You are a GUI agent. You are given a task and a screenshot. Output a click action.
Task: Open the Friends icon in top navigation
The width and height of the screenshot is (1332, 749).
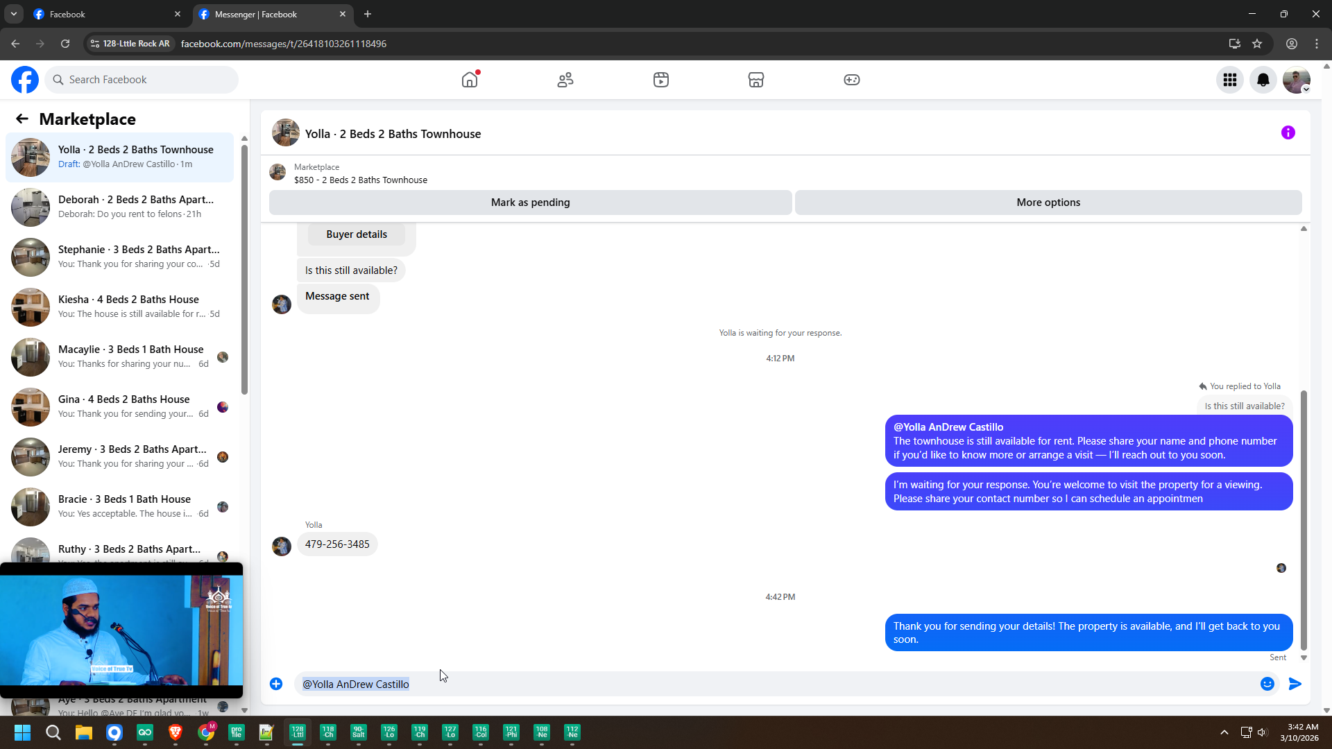tap(565, 80)
